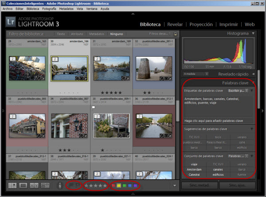
Task: Open toolbar content dropdown arrow
Action: pyautogui.click(x=175, y=185)
